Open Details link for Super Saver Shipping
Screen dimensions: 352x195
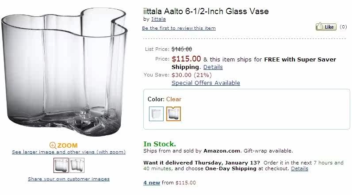213,67
